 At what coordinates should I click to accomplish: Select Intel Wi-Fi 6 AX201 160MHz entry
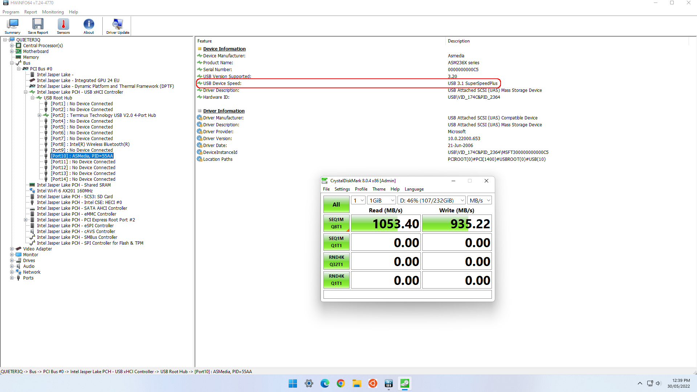pyautogui.click(x=65, y=191)
